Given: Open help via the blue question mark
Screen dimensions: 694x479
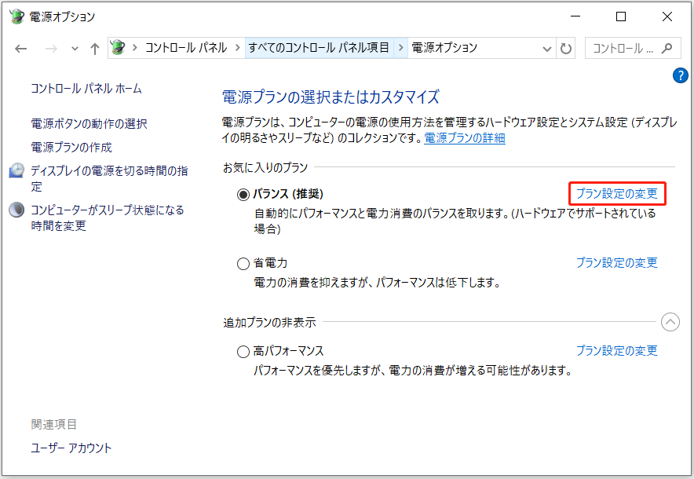Looking at the screenshot, I should 680,75.
